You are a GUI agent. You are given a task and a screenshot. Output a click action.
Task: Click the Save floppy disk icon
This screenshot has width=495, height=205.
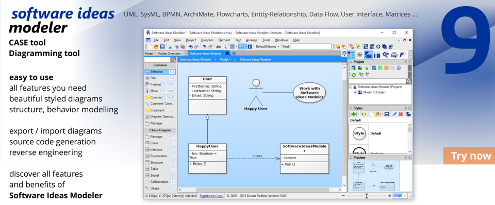[162, 47]
